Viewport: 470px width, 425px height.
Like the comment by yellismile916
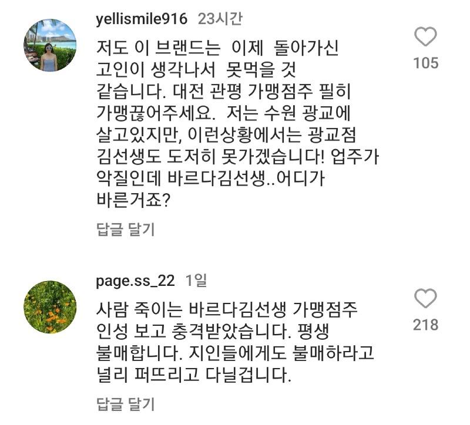coord(425,36)
